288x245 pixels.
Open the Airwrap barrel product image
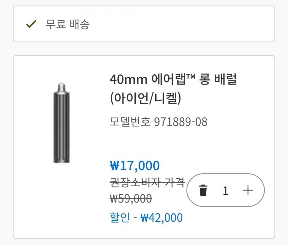(x=61, y=123)
